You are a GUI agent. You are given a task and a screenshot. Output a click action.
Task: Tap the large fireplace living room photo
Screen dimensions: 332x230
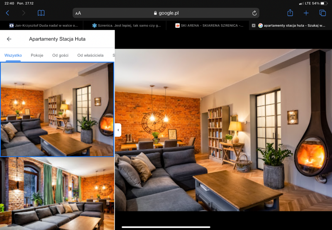(223, 130)
